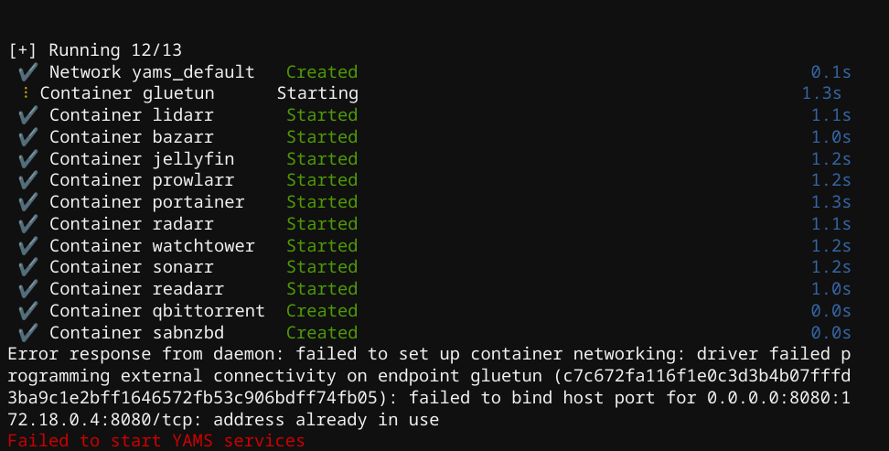Click the checkmark beside Container lidarr

pyautogui.click(x=27, y=115)
